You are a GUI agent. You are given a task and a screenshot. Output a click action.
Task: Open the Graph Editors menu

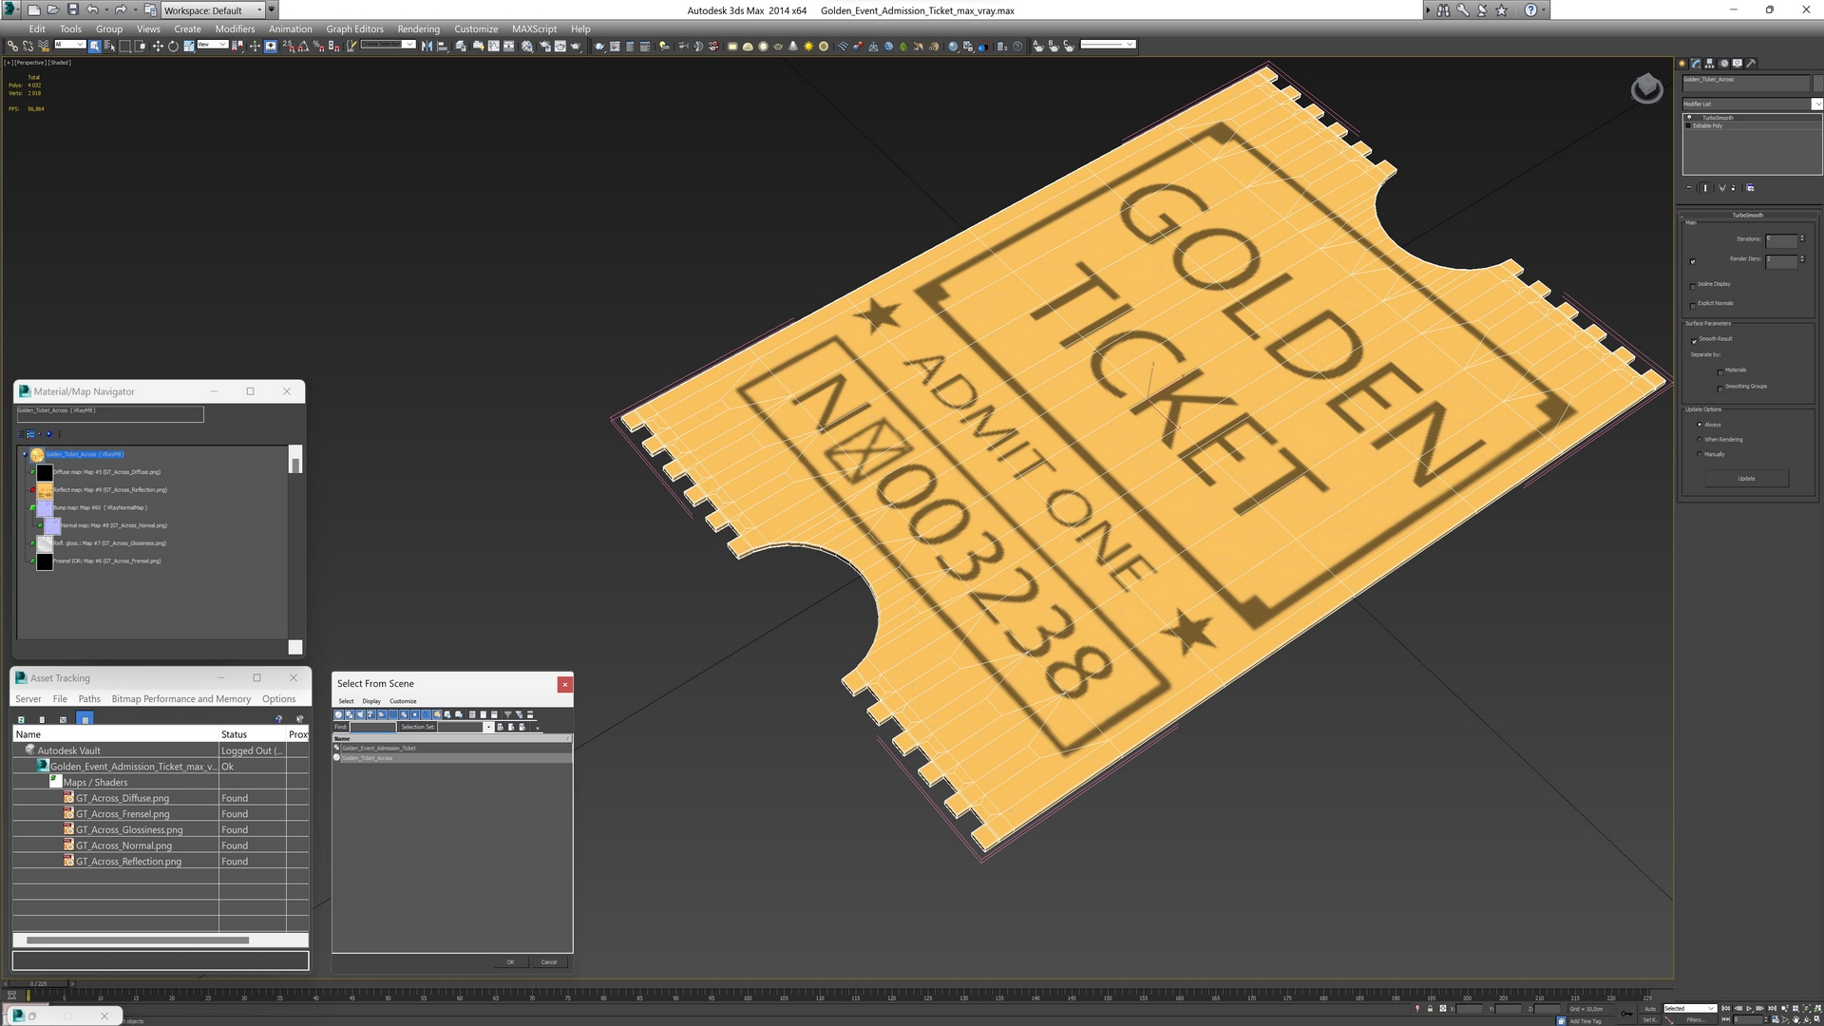pyautogui.click(x=354, y=28)
